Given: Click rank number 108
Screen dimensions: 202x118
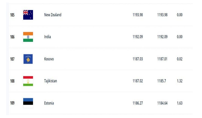Looking at the screenshot, I should click(12, 81).
